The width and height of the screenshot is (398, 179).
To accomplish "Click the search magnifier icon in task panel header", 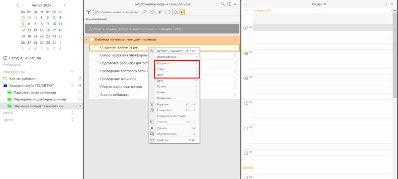I will click(x=223, y=4).
